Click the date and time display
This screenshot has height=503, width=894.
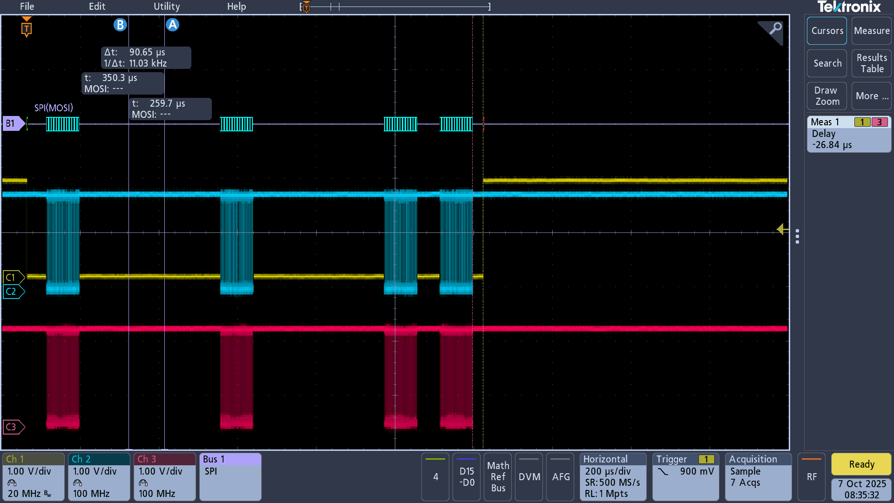click(x=861, y=489)
